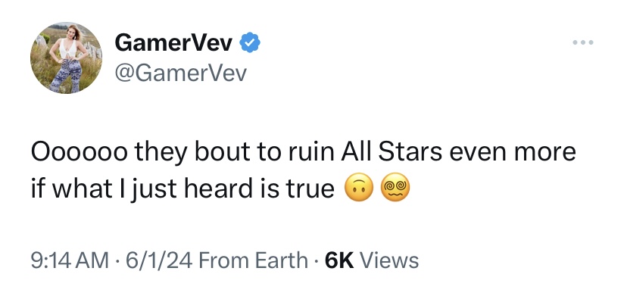Open GamerVev's round profile picture
Image resolution: width=627 pixels, height=293 pixels.
[x=66, y=58]
